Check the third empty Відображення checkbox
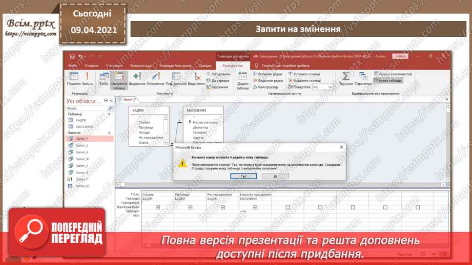Image resolution: width=472 pixels, height=265 pixels. [353, 207]
